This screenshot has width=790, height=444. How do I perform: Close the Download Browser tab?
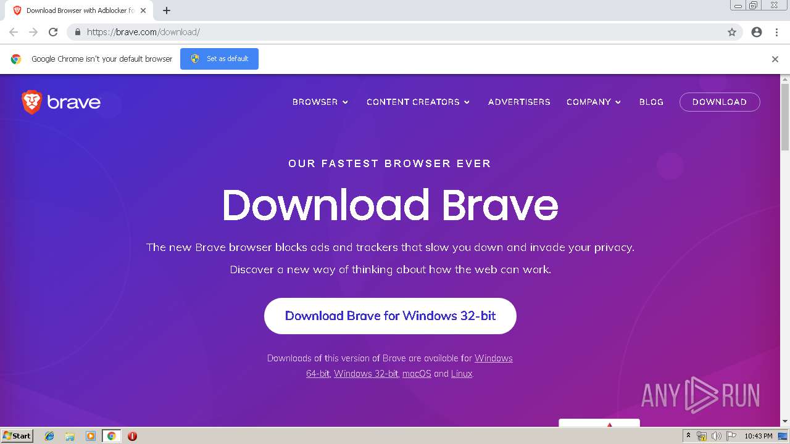point(143,10)
